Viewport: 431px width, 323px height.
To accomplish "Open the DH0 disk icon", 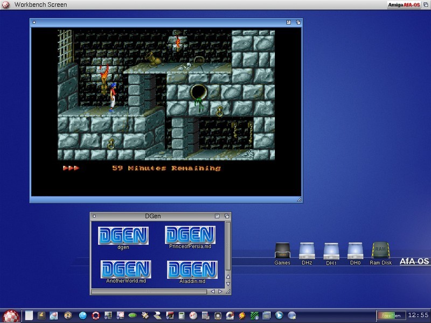I will (x=354, y=251).
